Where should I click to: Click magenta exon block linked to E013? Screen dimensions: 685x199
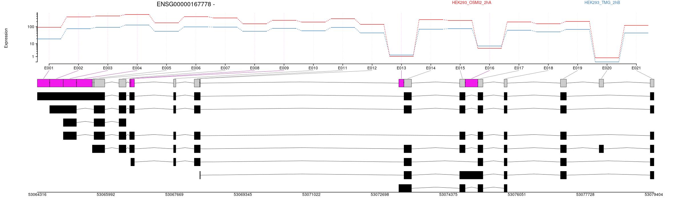[401, 83]
